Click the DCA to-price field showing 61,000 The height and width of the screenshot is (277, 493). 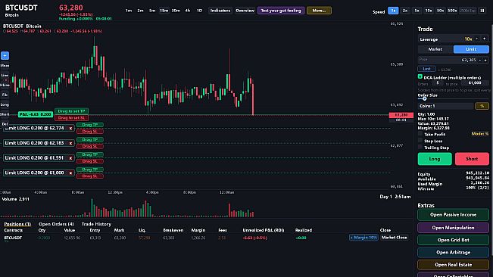[475, 83]
